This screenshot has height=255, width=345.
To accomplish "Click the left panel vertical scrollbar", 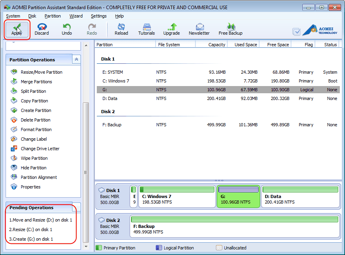I will pos(86,171).
